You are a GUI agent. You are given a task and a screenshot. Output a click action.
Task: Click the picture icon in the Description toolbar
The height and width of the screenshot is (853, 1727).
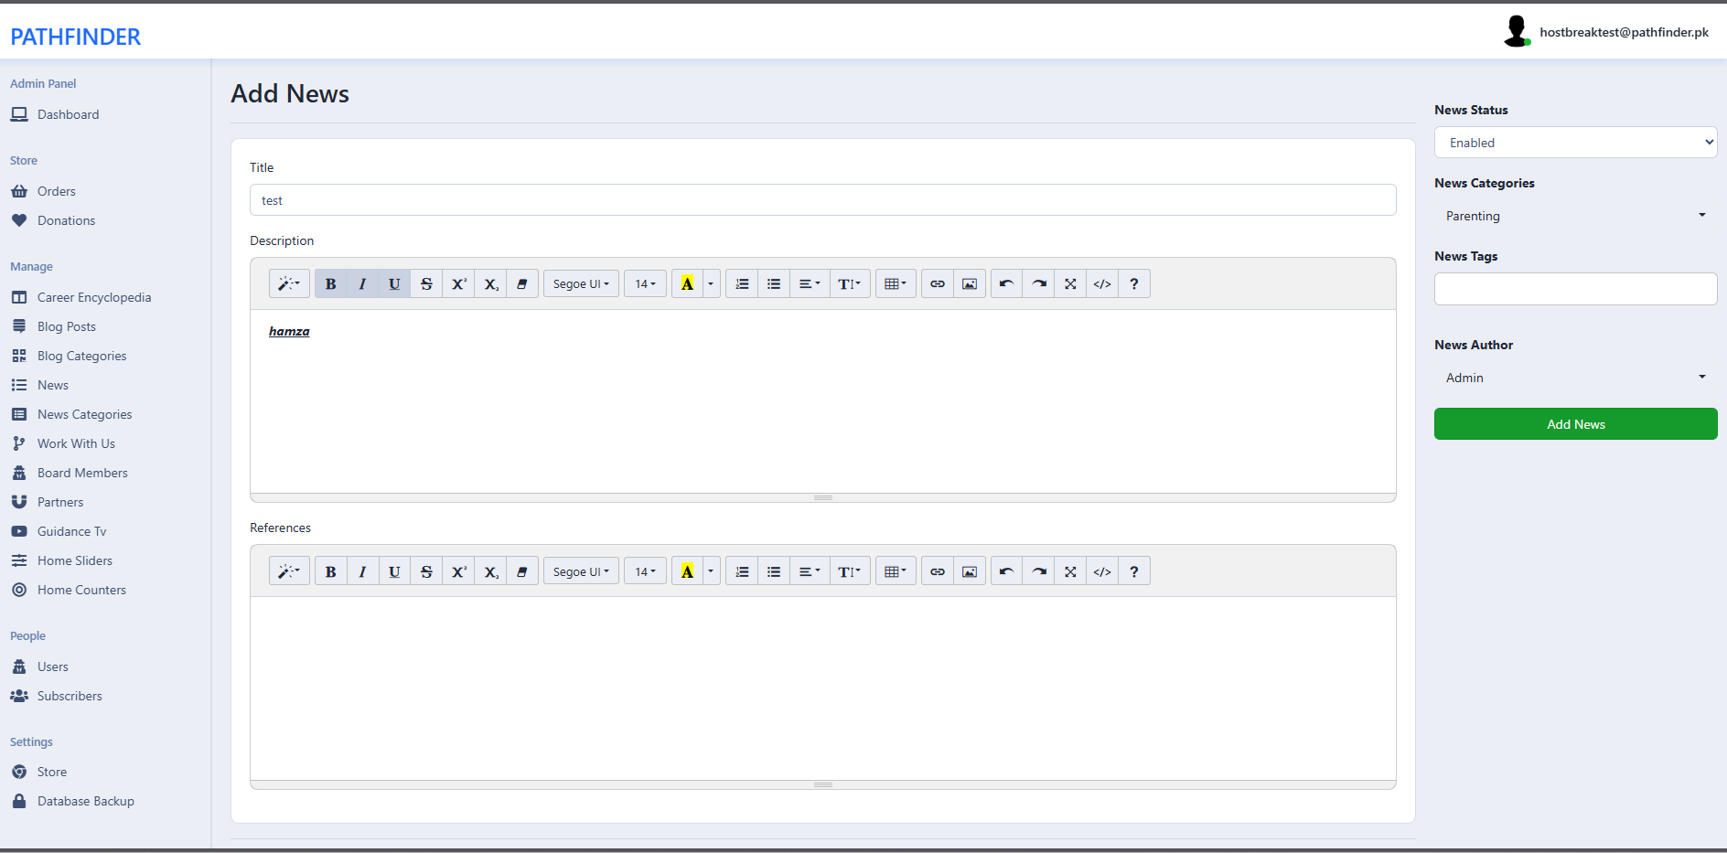pyautogui.click(x=969, y=283)
